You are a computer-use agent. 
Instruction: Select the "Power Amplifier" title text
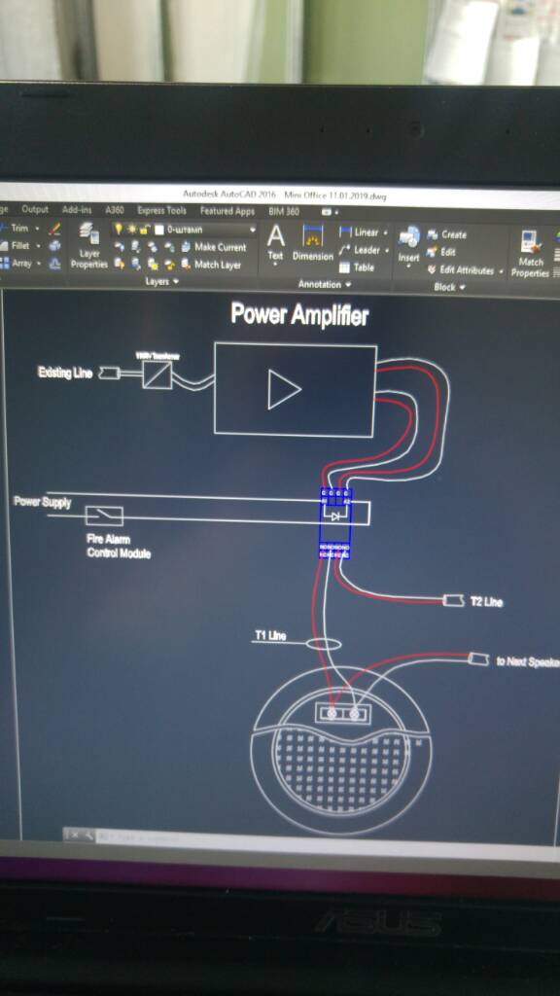click(x=299, y=314)
